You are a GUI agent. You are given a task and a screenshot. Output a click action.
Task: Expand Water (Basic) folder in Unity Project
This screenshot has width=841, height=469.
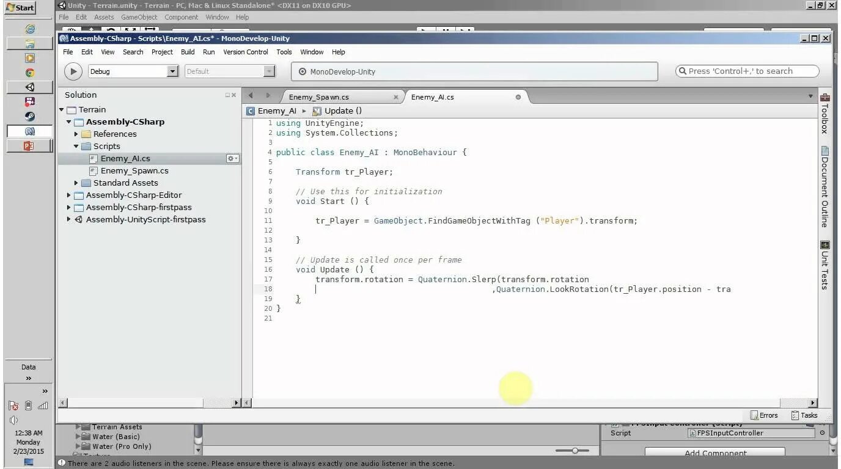78,437
